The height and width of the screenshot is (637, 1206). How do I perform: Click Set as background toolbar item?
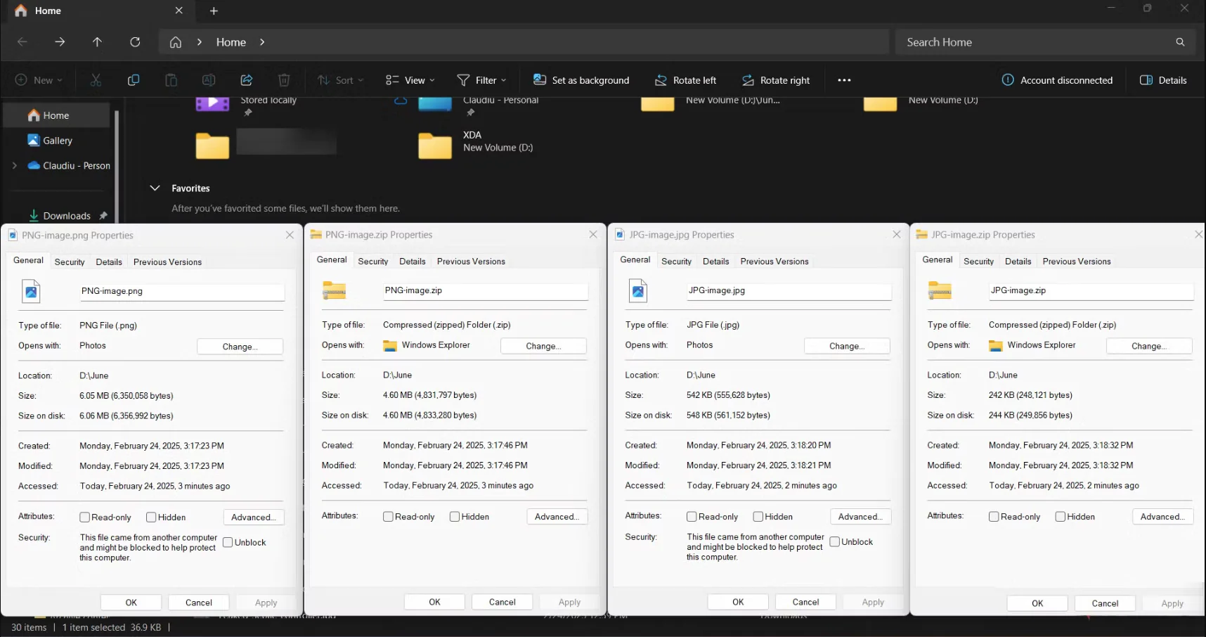(x=581, y=80)
